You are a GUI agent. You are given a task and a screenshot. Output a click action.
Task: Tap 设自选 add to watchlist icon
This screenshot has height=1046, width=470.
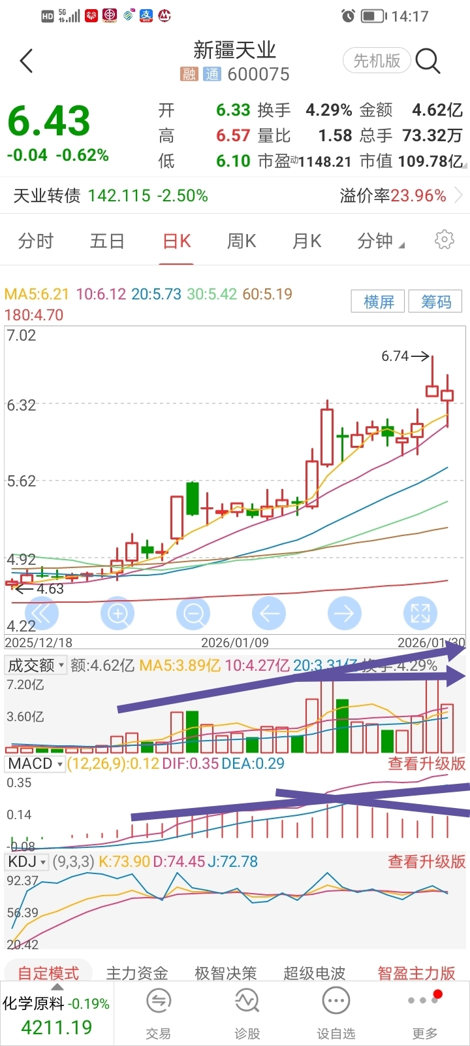point(336,1001)
